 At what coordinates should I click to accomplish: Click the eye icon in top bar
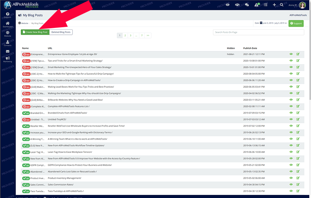tap(227, 5)
